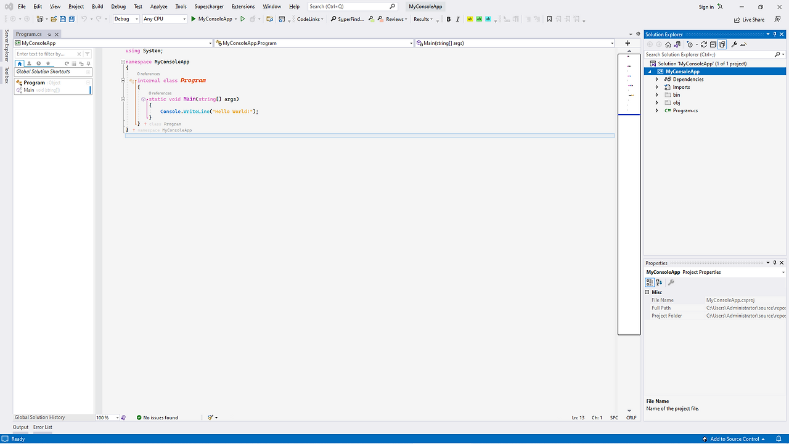
Task: Click the Sign in link
Action: tap(707, 6)
